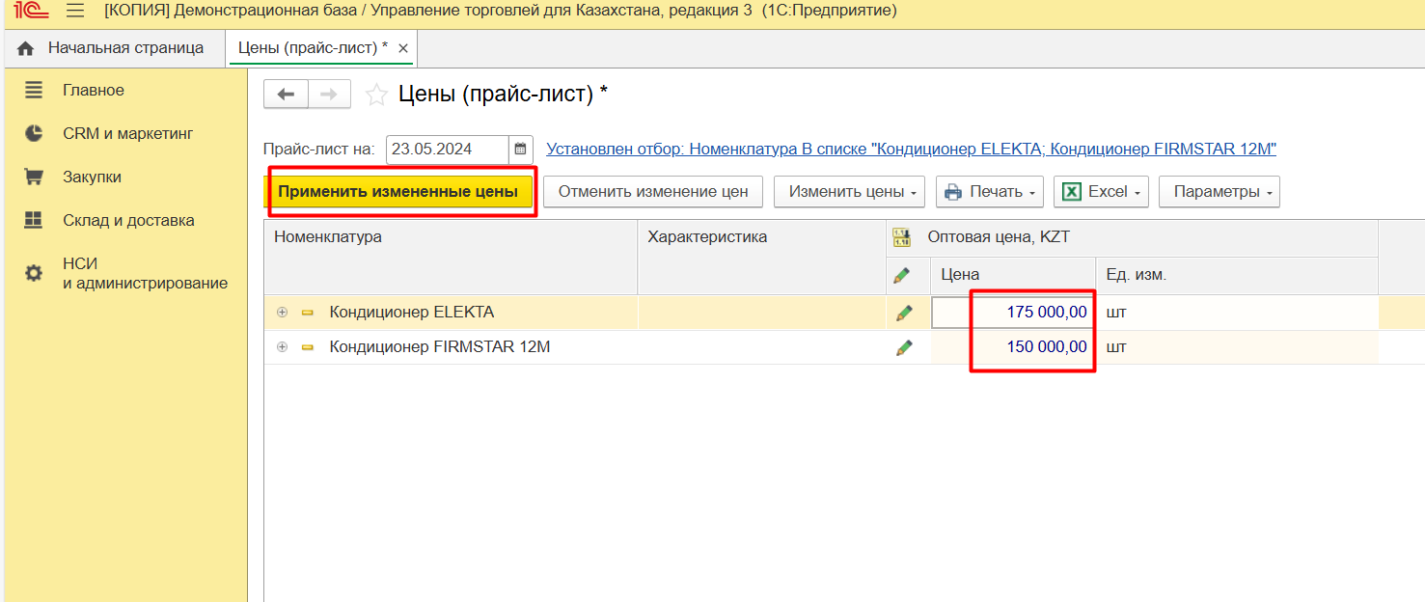
Task: Open the Excel dropdown menu
Action: [x=1101, y=192]
